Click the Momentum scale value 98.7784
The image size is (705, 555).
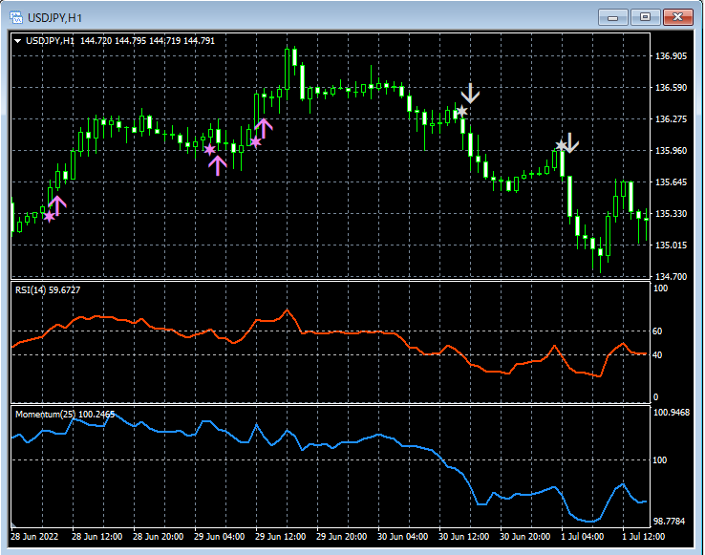(669, 522)
